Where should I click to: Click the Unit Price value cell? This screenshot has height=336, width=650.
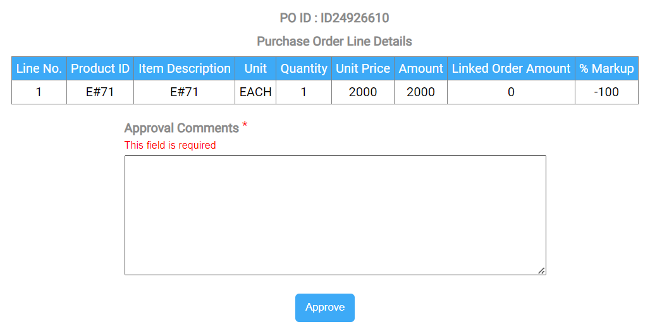click(363, 92)
